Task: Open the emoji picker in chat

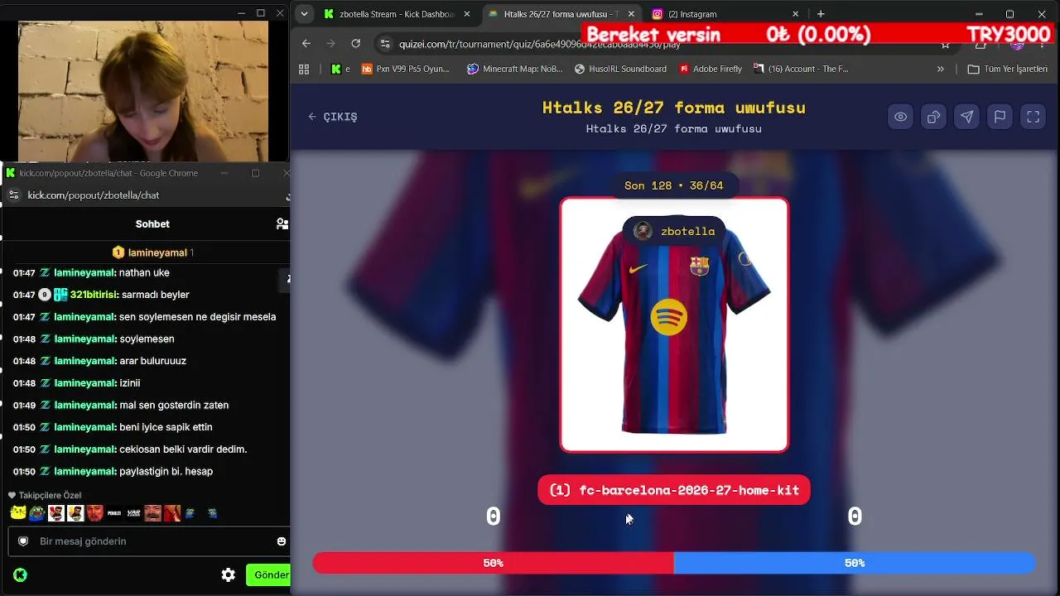Action: tap(282, 541)
